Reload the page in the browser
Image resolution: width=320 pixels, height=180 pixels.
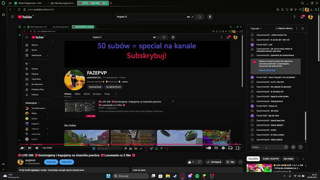point(19,9)
